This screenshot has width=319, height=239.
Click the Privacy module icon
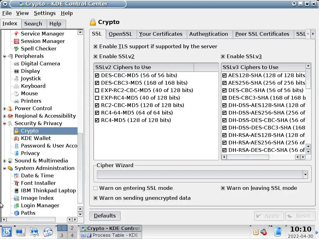click(17, 153)
